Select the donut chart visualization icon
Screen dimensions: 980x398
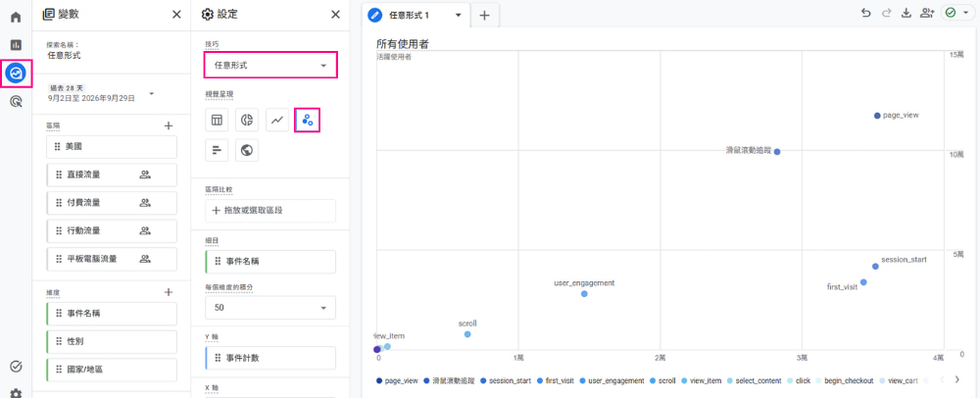coord(247,120)
